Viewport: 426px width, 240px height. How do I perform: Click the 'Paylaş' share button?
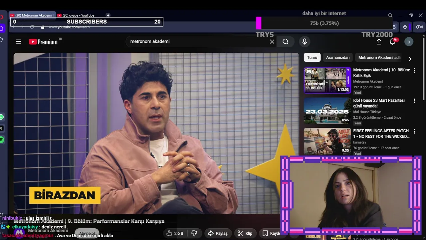(218, 233)
